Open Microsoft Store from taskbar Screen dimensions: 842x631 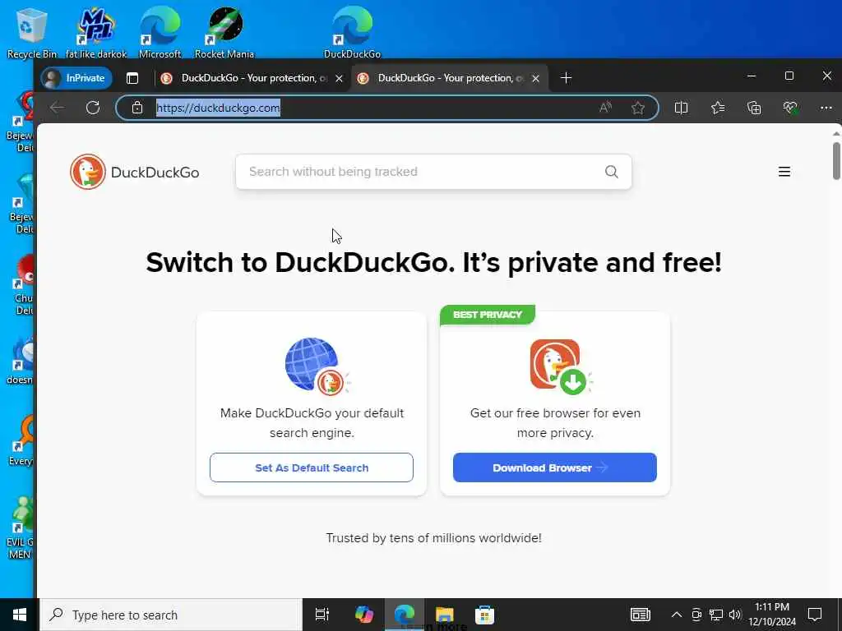click(484, 615)
